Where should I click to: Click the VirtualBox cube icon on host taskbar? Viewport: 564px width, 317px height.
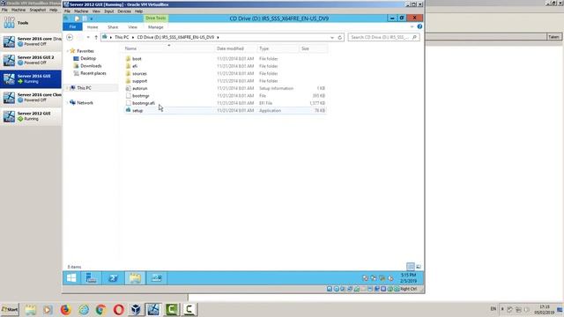136,309
